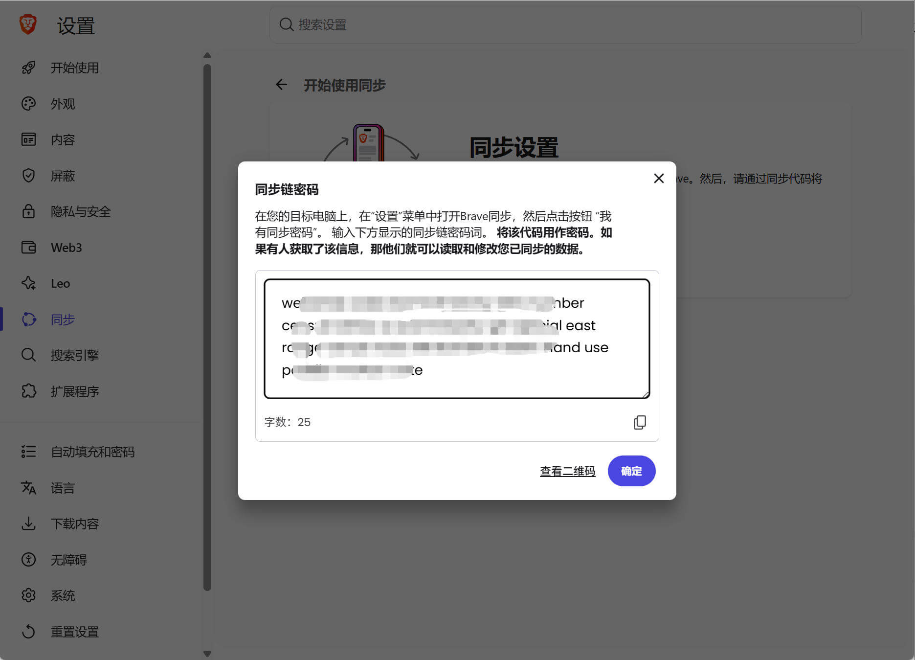Image resolution: width=915 pixels, height=660 pixels.
Task: Open 自动填充和密码 list icon
Action: click(28, 452)
